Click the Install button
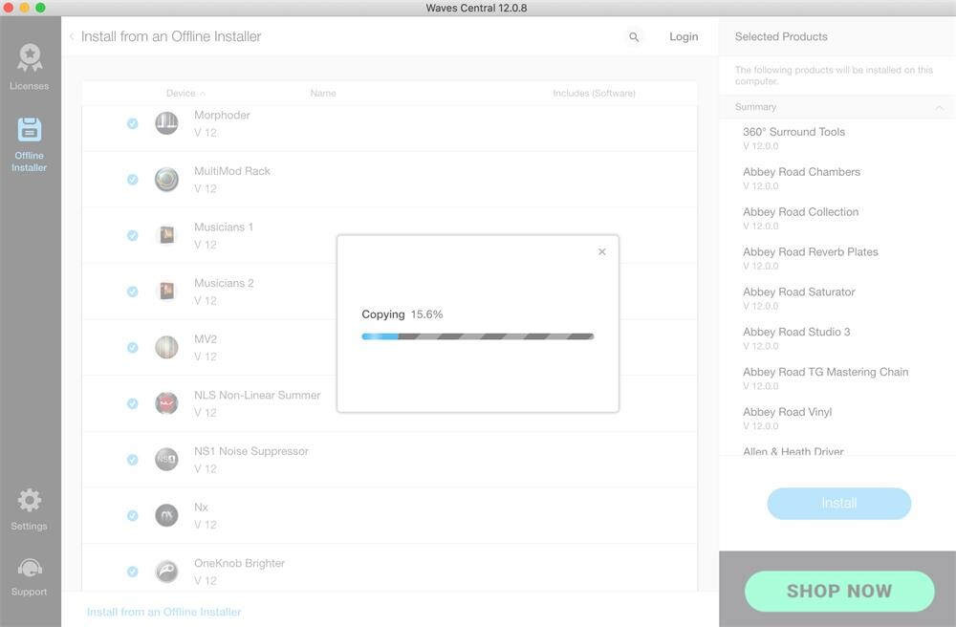956x627 pixels. tap(839, 504)
